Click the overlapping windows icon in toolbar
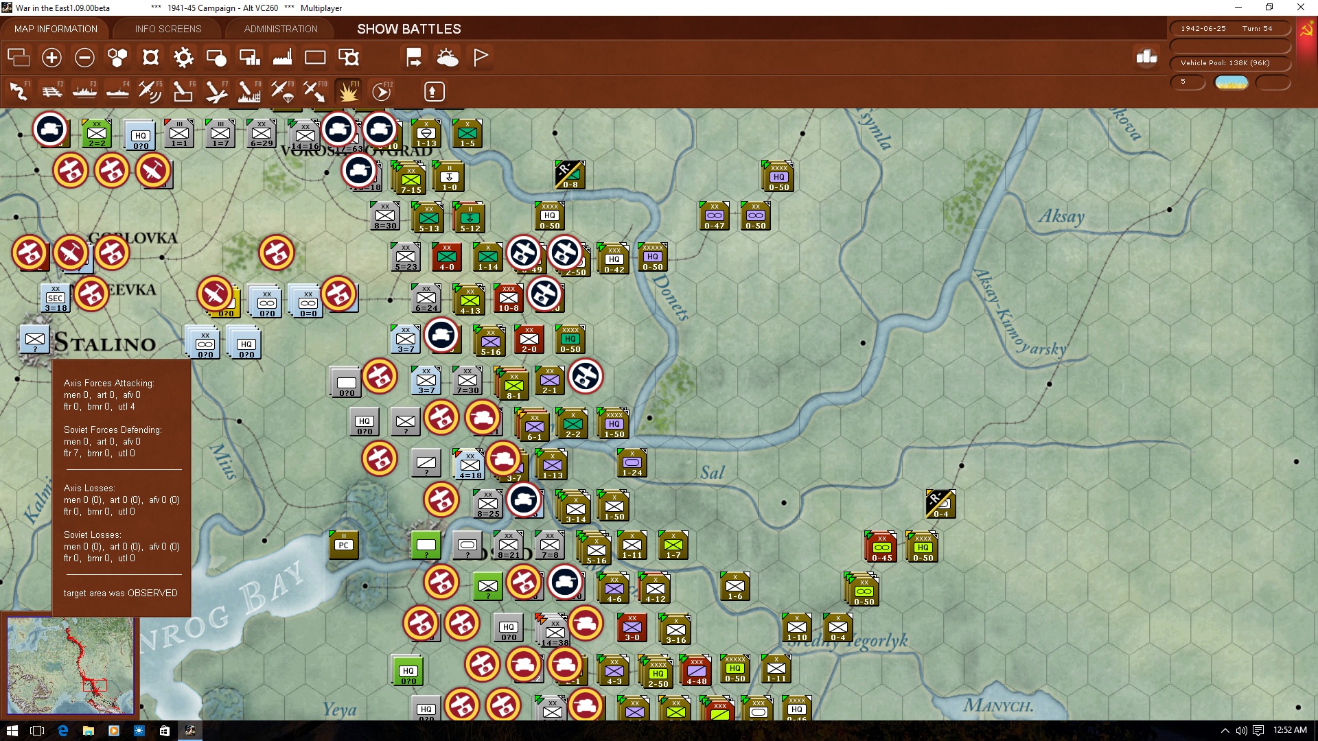1318x741 pixels. [x=19, y=58]
